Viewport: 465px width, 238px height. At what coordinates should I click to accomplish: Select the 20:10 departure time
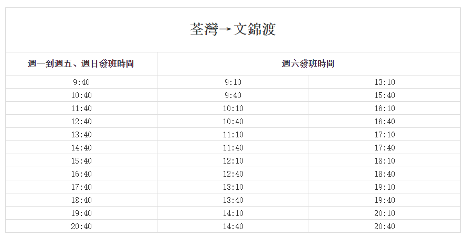coord(385,213)
